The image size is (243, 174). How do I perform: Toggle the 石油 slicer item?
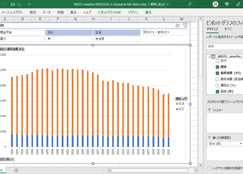(x=117, y=32)
